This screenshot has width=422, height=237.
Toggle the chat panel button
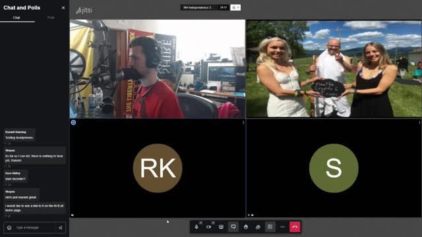click(x=233, y=226)
